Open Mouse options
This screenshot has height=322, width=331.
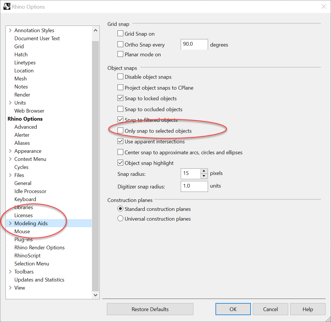pos(22,232)
